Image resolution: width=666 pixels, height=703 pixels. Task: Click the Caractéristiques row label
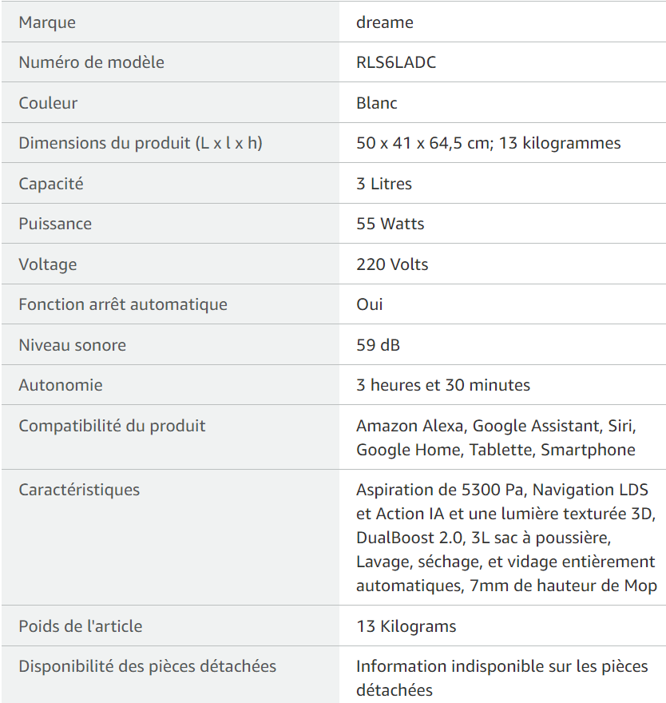coord(79,490)
